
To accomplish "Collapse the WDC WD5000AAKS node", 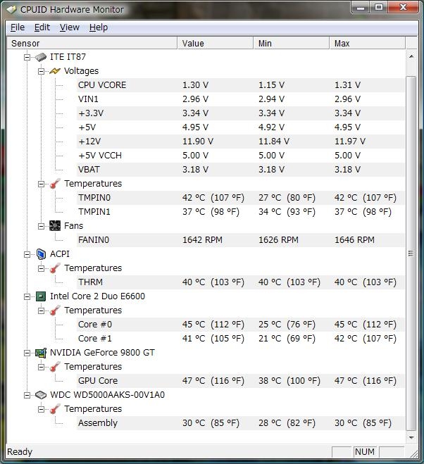I will (x=27, y=395).
